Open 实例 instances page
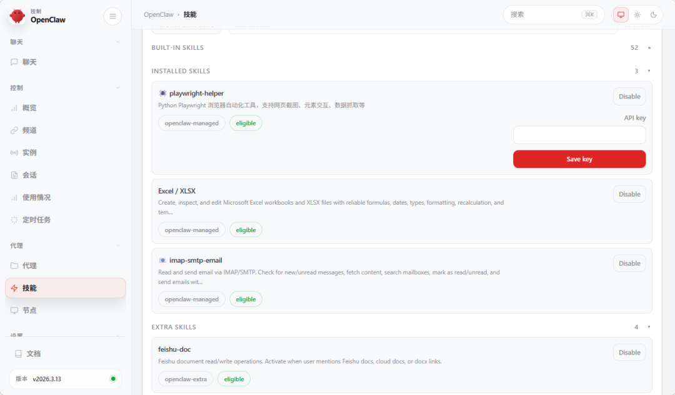Image resolution: width=675 pixels, height=395 pixels. coord(66,153)
